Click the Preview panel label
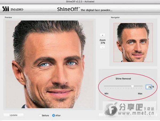Screen dimensions: 160x121 coord(8,17)
